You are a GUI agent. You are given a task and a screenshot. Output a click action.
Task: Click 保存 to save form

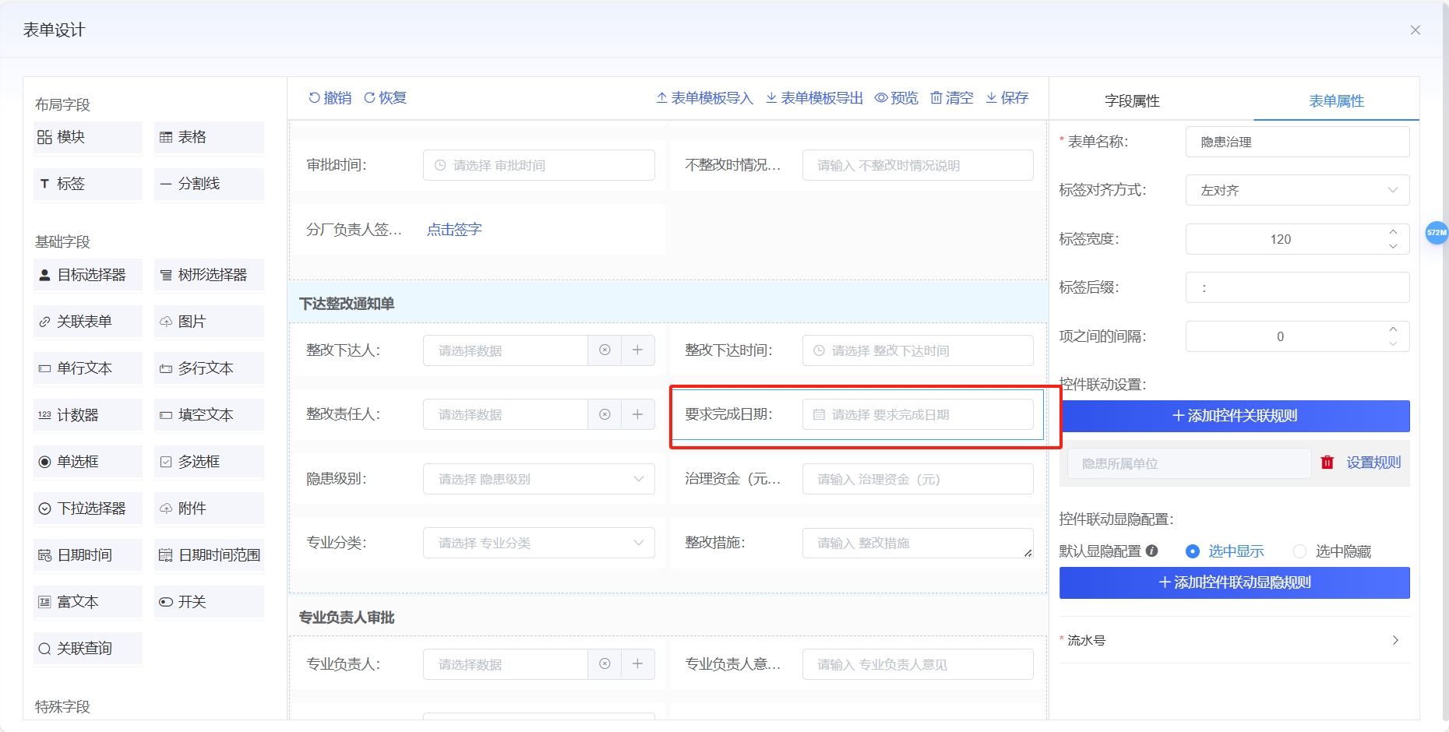coord(1007,98)
